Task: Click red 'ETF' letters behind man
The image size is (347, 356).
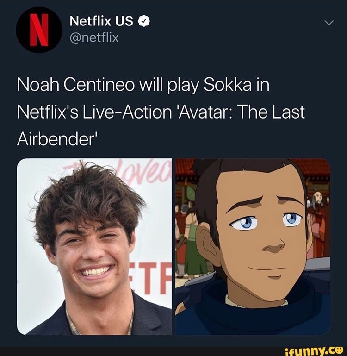Action: click(150, 278)
